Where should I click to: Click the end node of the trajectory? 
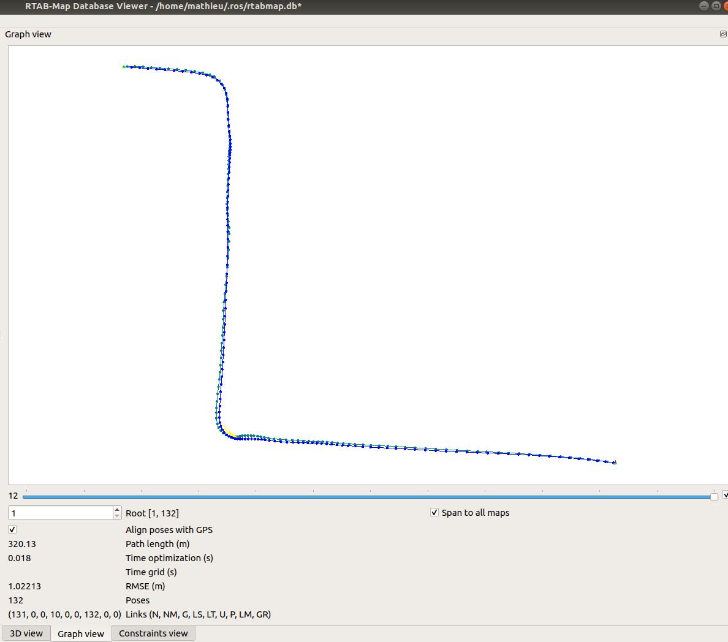click(614, 463)
